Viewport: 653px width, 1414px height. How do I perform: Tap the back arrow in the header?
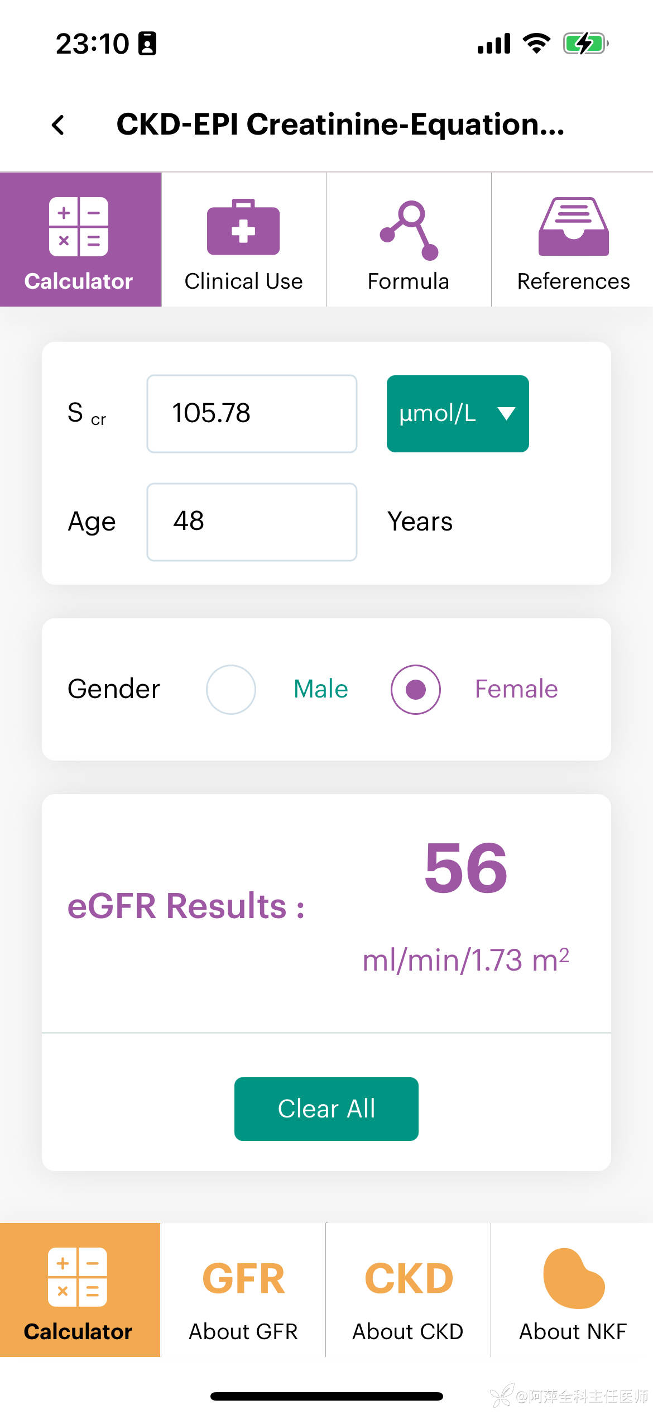pos(58,125)
